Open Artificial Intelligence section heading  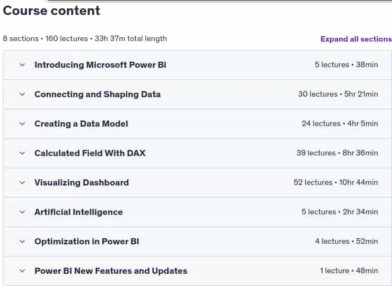click(x=79, y=212)
